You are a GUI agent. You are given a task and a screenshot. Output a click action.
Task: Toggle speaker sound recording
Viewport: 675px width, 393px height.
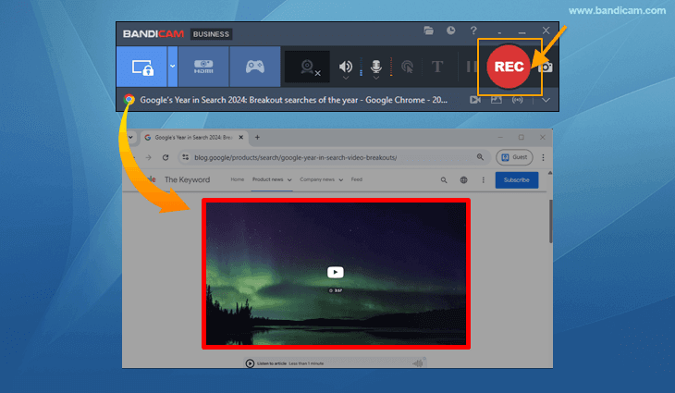pyautogui.click(x=345, y=66)
